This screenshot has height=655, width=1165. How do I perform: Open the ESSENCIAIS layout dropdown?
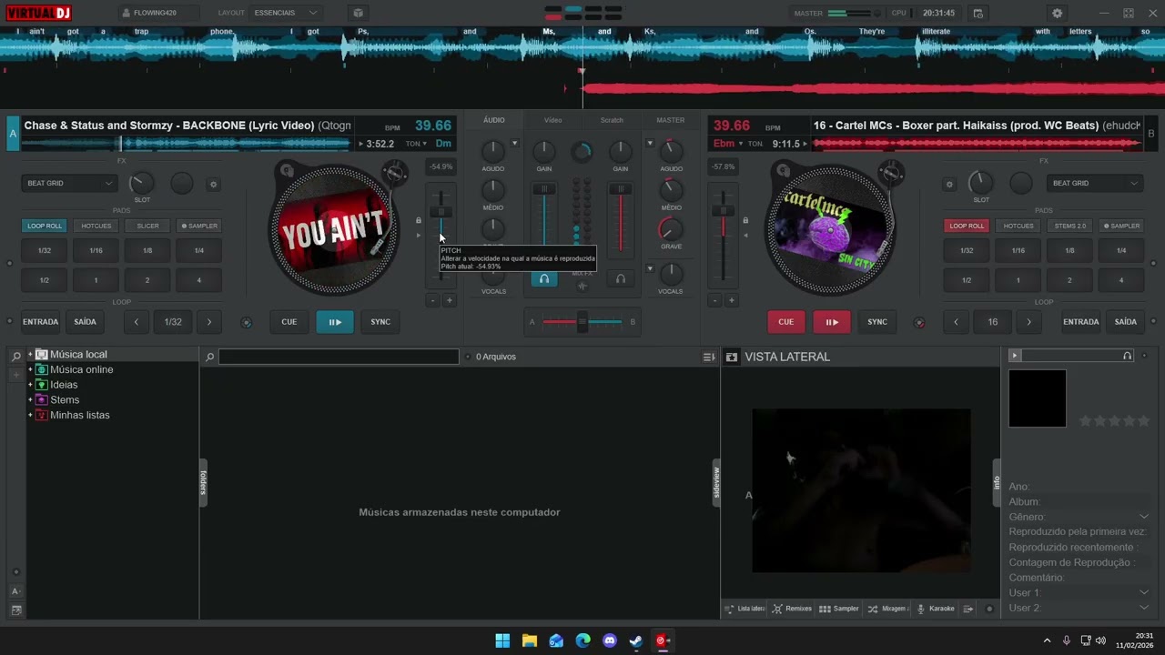286,14
